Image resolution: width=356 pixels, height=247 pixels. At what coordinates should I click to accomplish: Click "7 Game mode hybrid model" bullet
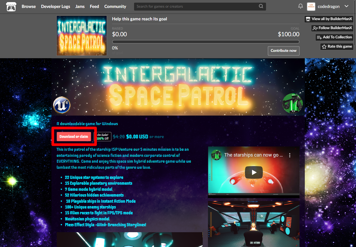[89, 189]
